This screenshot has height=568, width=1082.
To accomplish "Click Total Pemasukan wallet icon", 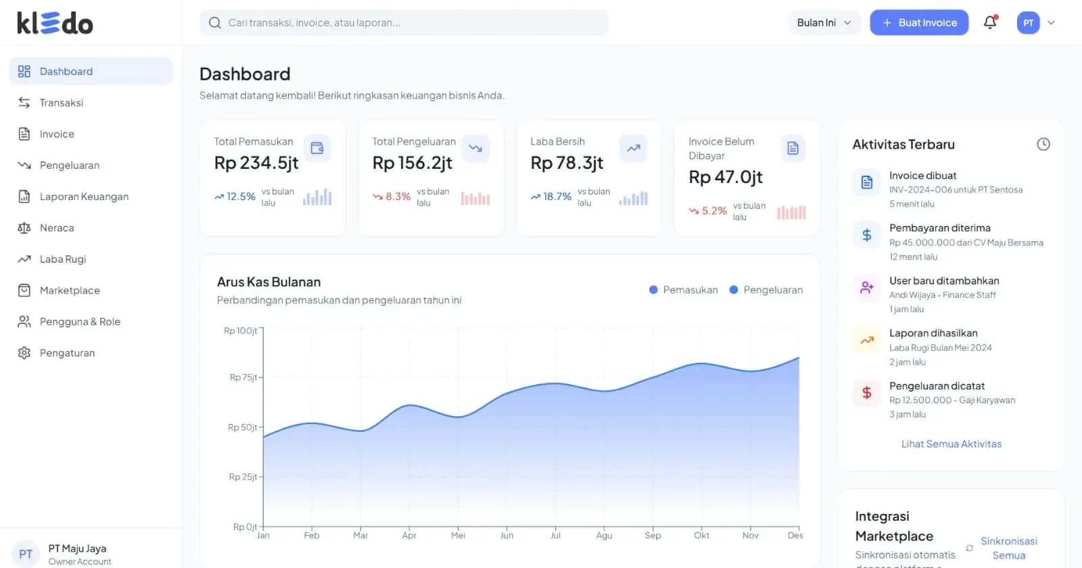I will [317, 148].
